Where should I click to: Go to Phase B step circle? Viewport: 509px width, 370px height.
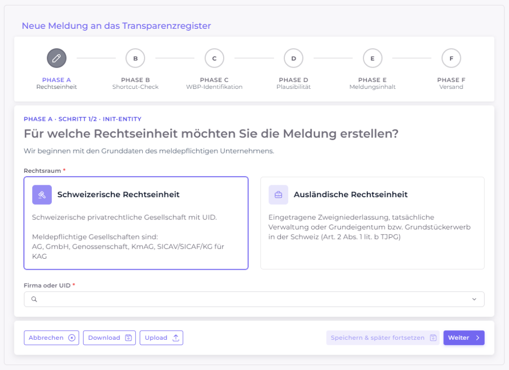[x=135, y=59]
